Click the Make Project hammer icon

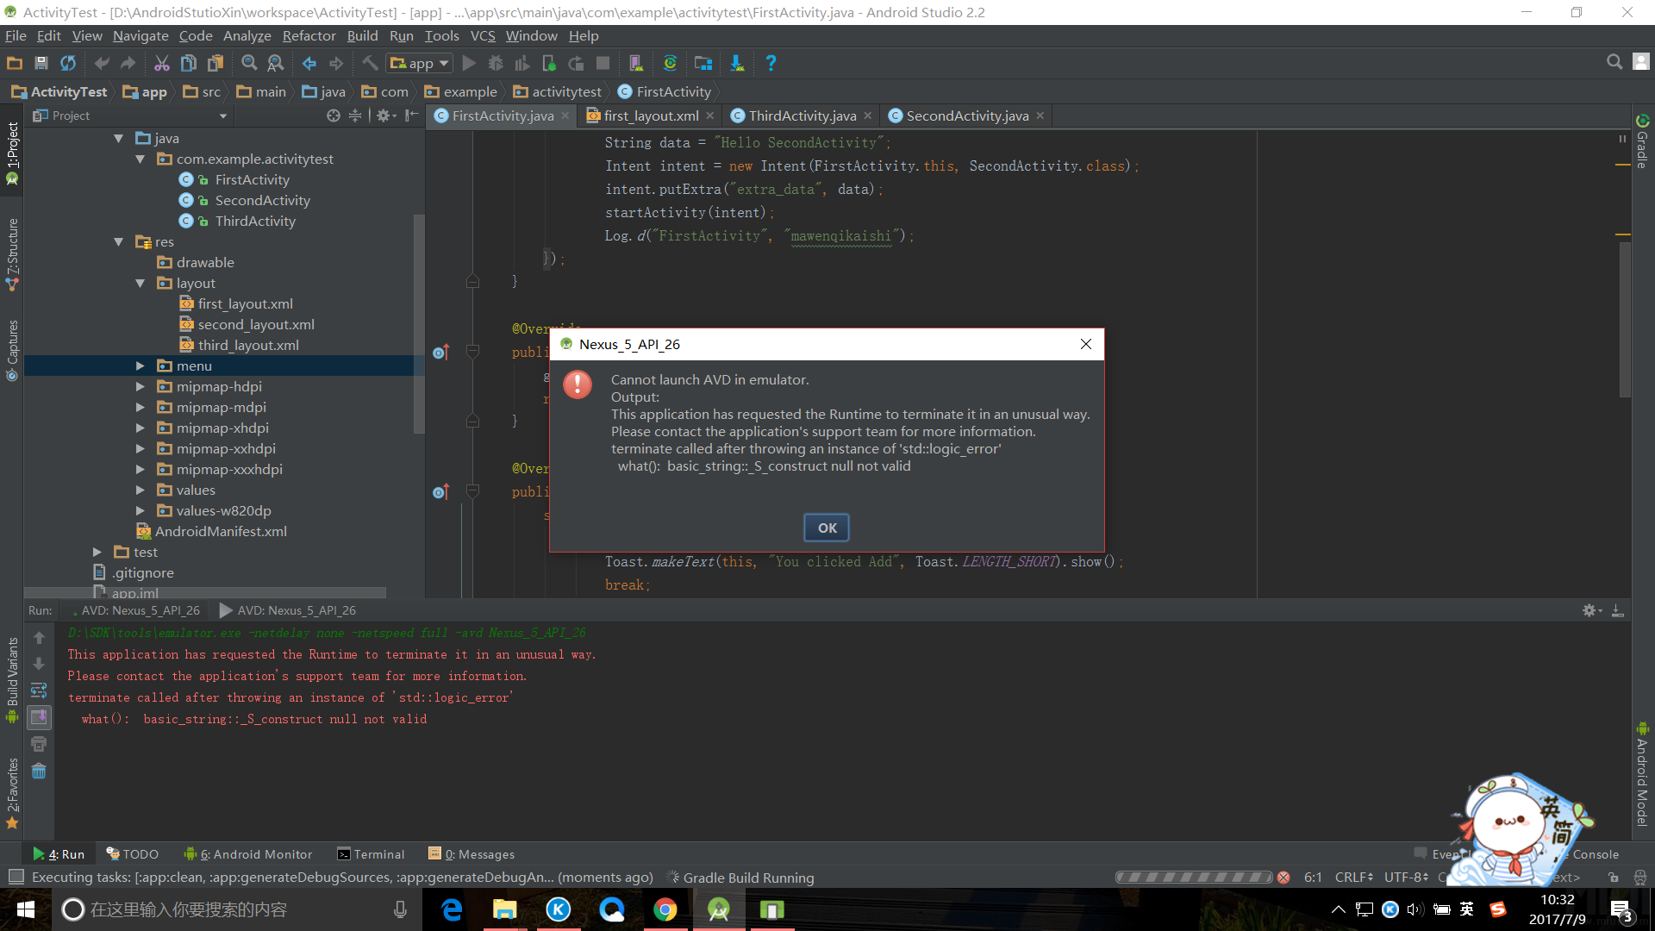click(370, 63)
